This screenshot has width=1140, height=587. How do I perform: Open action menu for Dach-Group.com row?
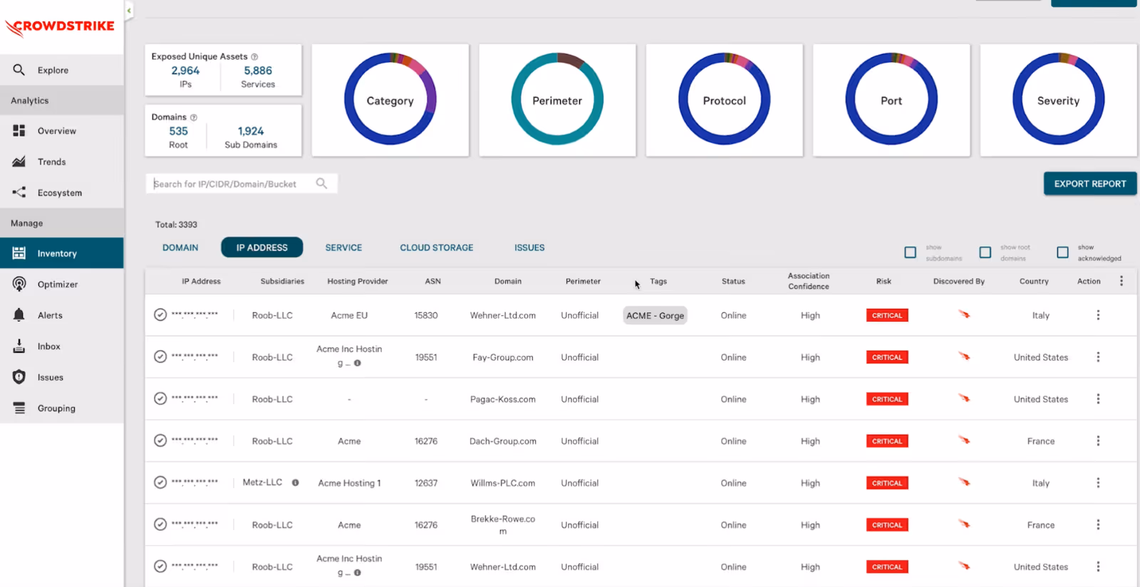[1098, 441]
